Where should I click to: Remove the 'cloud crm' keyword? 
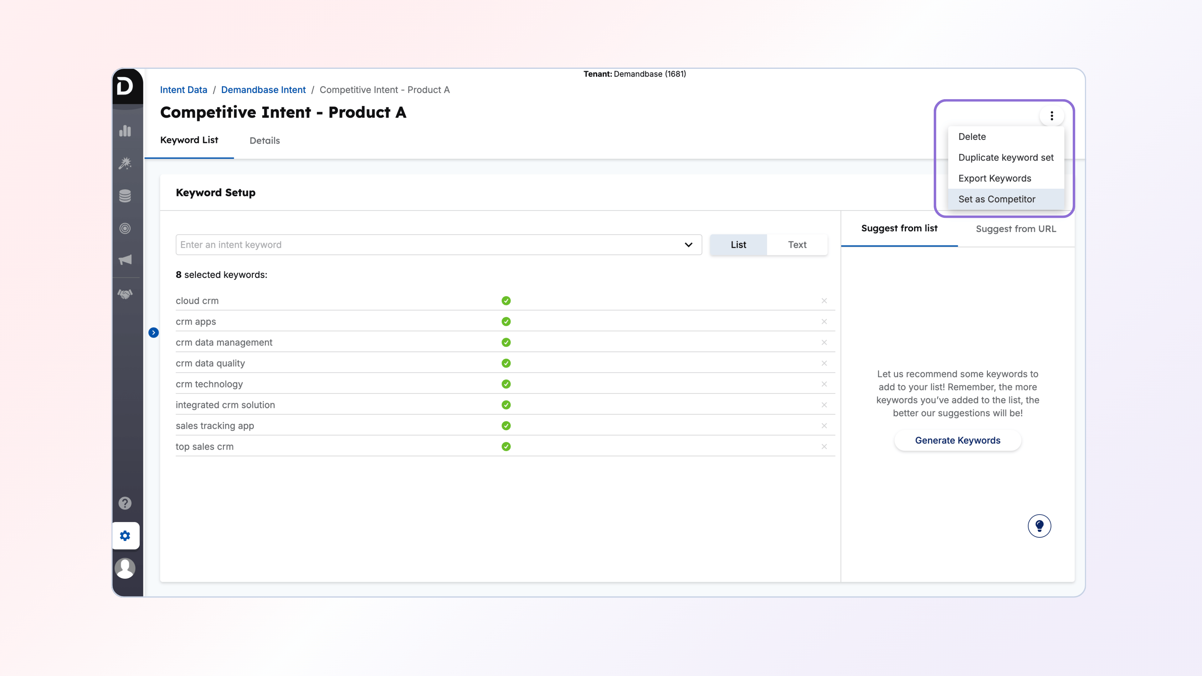click(824, 301)
